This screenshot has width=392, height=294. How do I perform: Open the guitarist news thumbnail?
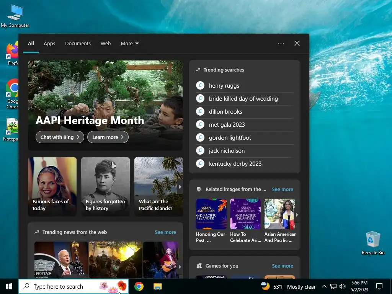(x=161, y=260)
